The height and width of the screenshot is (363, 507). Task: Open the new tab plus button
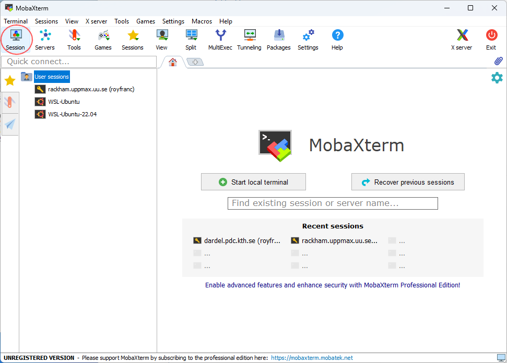coord(195,62)
